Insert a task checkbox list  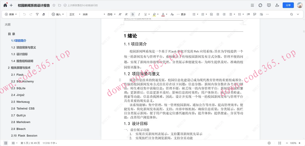[x=212, y=14]
